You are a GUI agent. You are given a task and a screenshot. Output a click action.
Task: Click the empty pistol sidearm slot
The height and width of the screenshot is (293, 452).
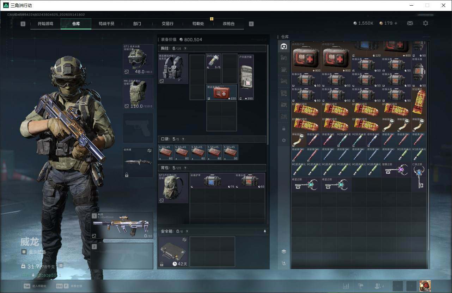click(138, 128)
